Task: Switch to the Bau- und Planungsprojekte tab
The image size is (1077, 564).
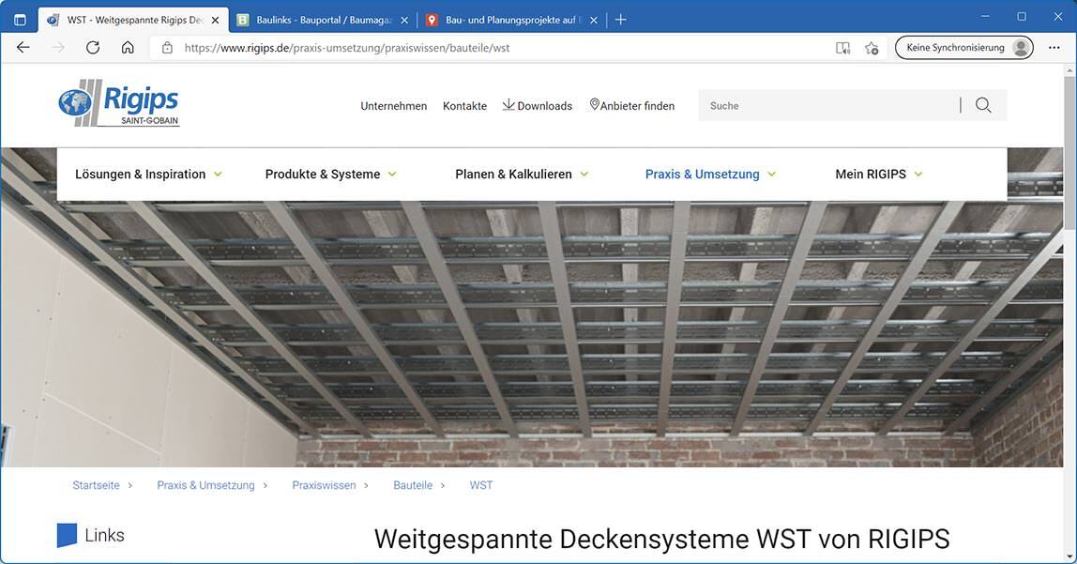Action: 511,20
